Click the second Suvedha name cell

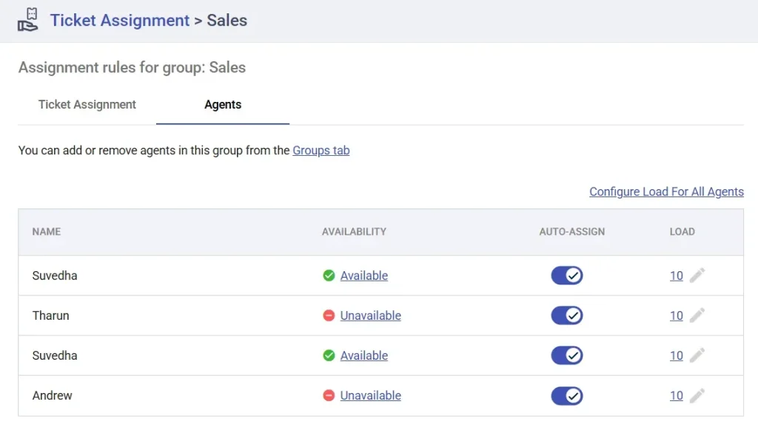[x=55, y=355]
